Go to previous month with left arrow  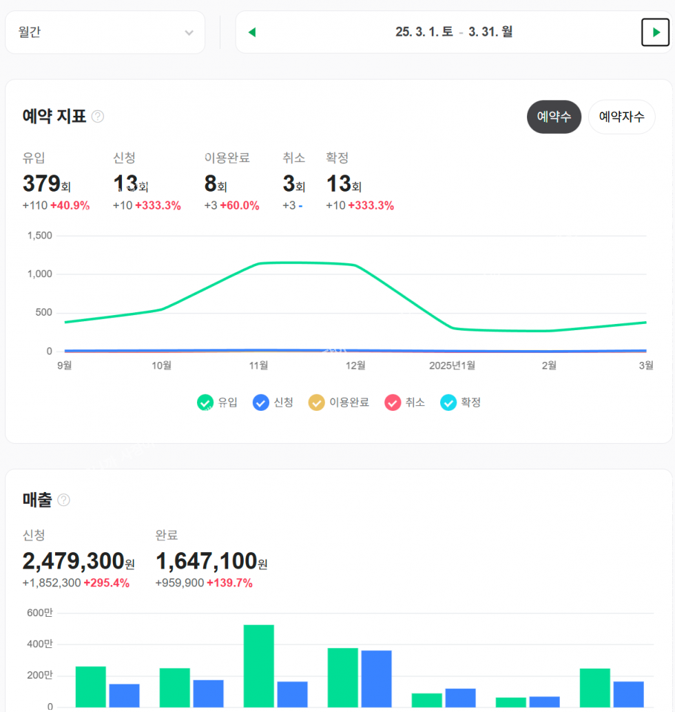click(x=252, y=32)
